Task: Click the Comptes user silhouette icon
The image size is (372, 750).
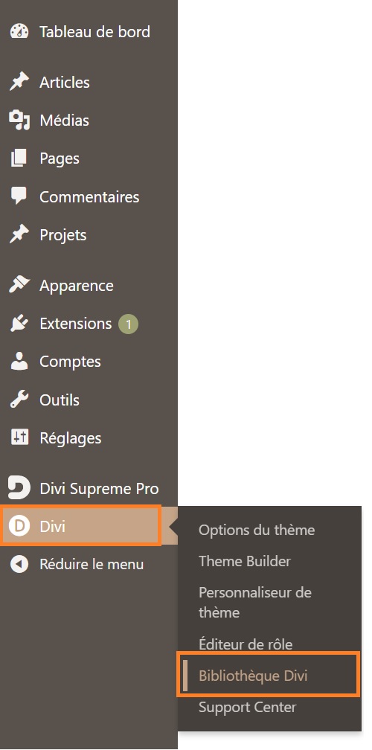Action: point(19,362)
